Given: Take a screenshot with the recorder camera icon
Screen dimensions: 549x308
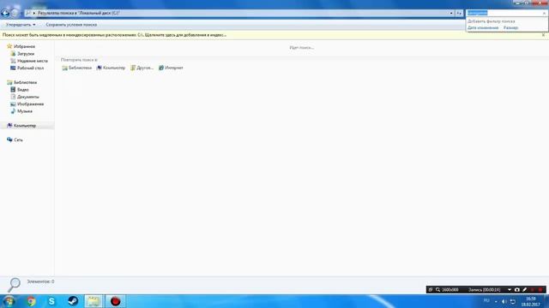Looking at the screenshot, I should click(x=516, y=289).
